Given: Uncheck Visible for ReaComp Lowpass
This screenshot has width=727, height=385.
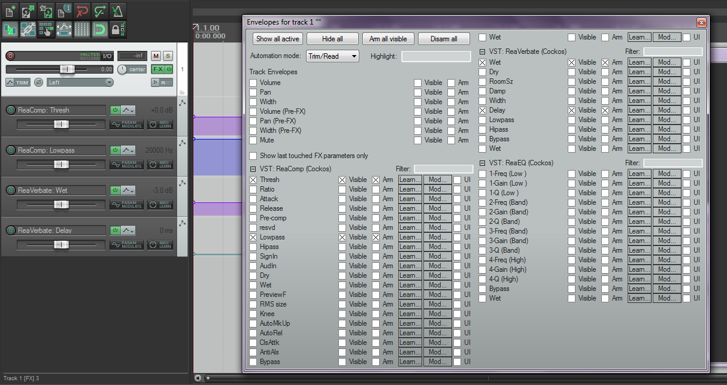Looking at the screenshot, I should point(342,237).
